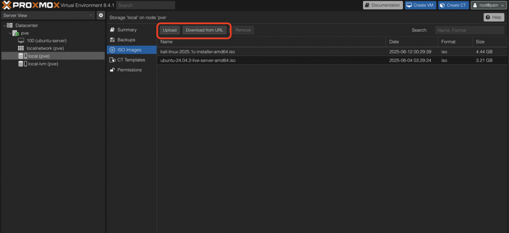The height and width of the screenshot is (233, 509).
Task: Click date 2025-06-12 00:29:39
Action: click(410, 52)
